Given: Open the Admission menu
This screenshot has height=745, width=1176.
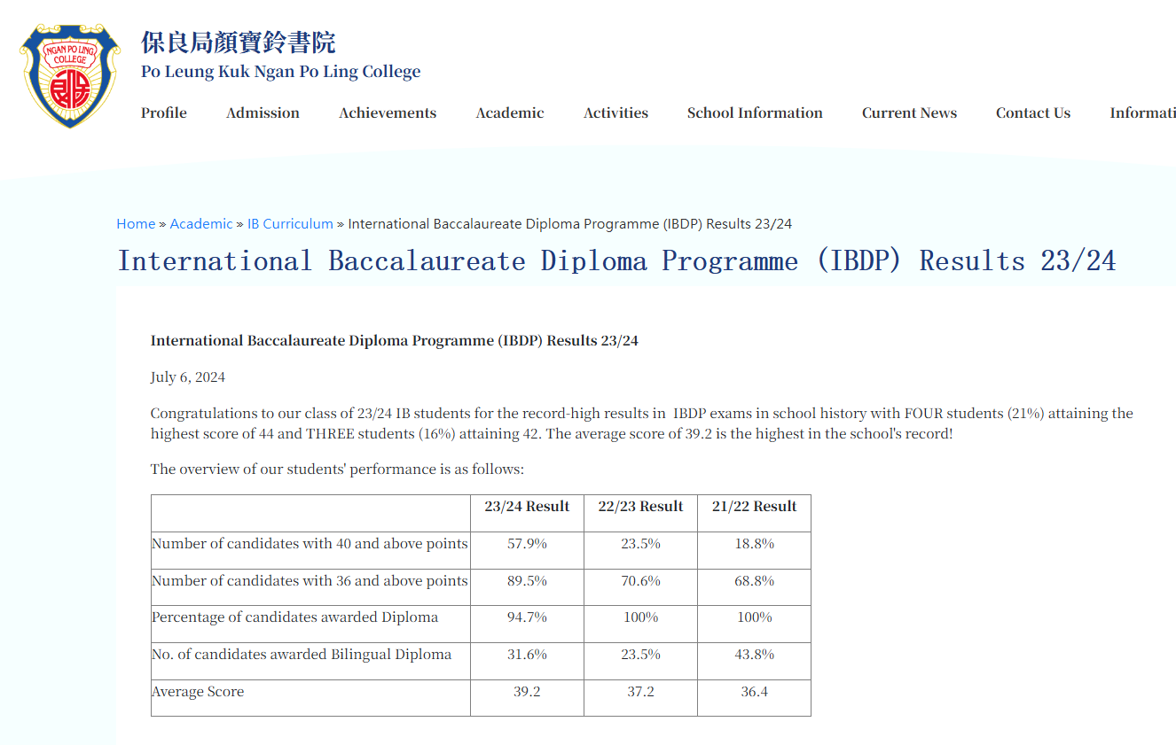Looking at the screenshot, I should tap(263, 113).
